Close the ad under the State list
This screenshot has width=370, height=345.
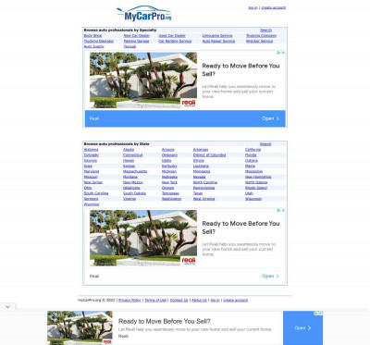[x=283, y=210]
